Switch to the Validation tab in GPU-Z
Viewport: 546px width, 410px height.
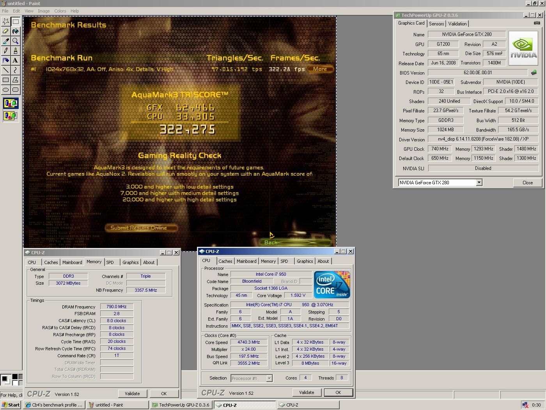tap(457, 24)
